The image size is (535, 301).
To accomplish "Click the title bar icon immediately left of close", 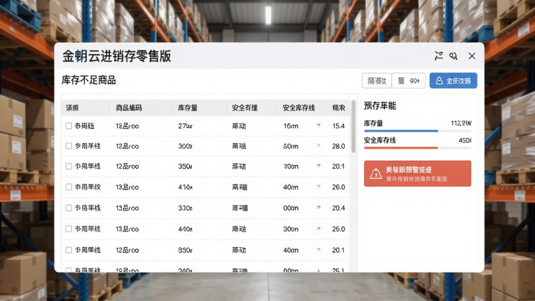I will (x=453, y=56).
